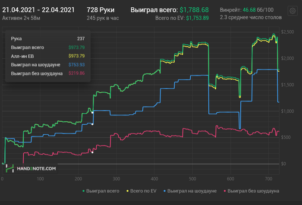The width and height of the screenshot is (302, 205).
Task: Click the 'Активен 2ч 58м' label
Action: [x=21, y=18]
